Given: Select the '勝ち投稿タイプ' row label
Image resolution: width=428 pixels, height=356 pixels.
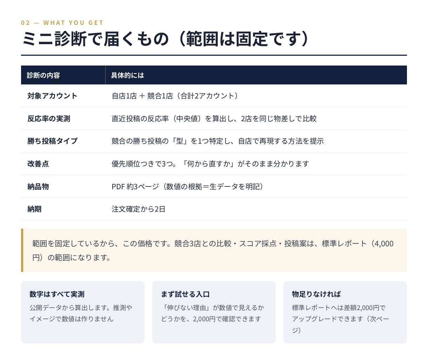Looking at the screenshot, I should coord(52,141).
